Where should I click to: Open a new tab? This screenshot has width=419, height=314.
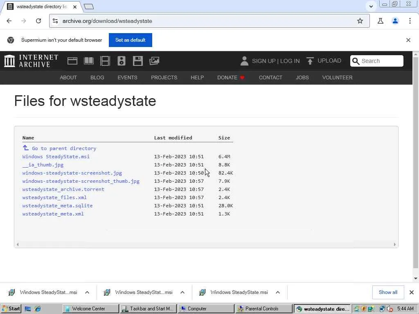89,7
